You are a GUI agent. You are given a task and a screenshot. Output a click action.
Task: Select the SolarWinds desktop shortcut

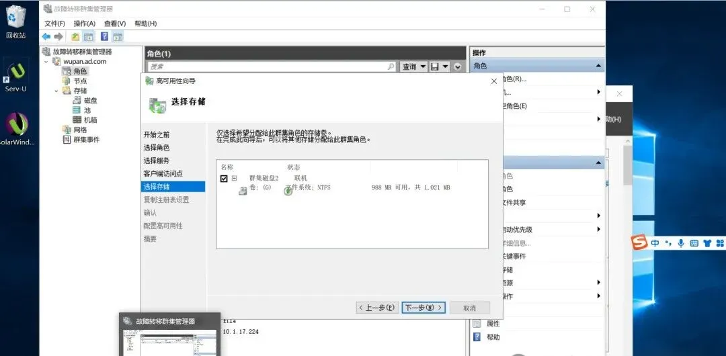click(17, 129)
